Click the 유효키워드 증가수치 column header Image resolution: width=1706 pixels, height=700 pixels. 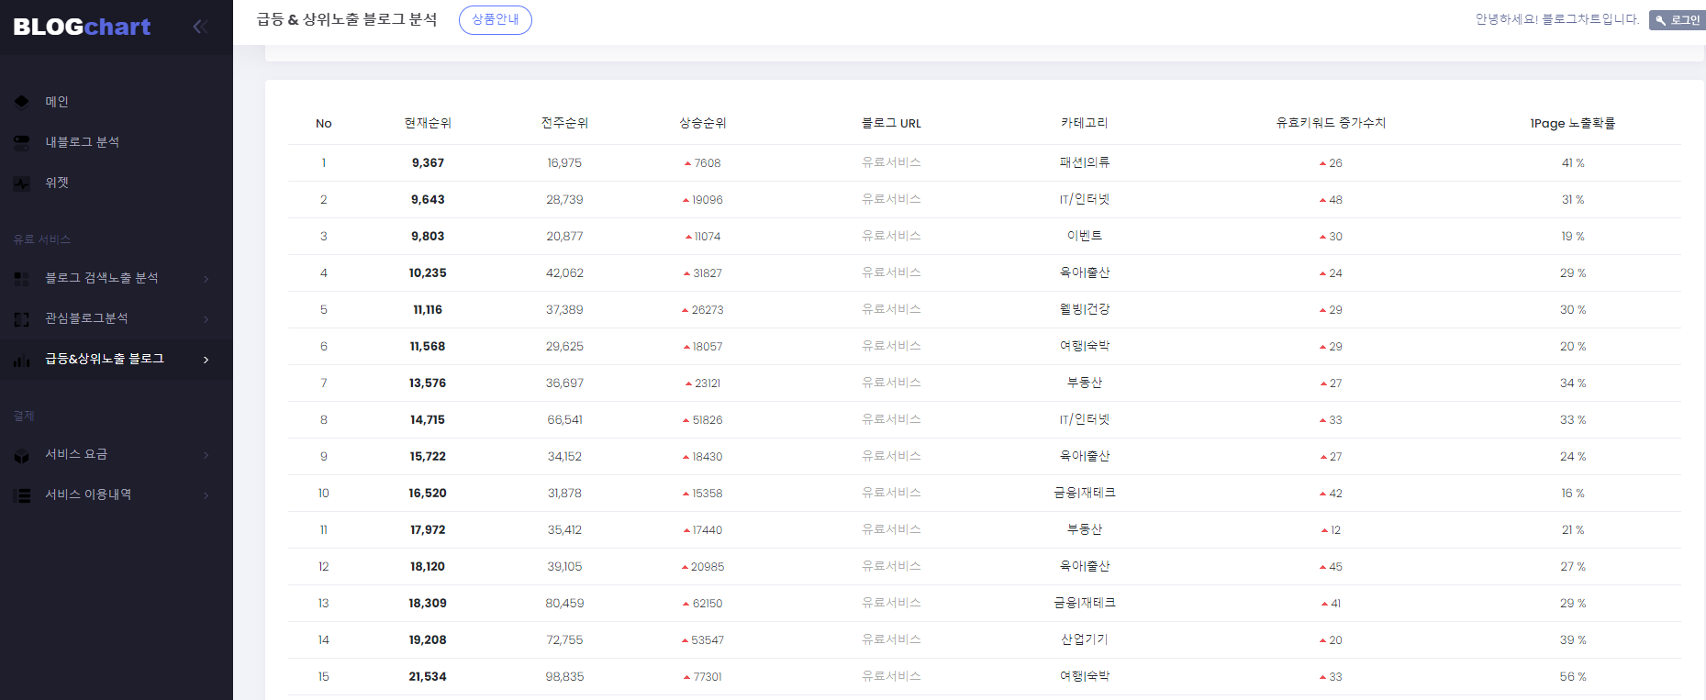(x=1331, y=123)
